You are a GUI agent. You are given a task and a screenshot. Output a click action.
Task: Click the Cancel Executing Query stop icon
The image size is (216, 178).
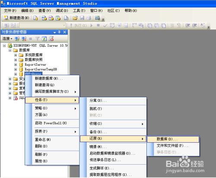point(98,25)
